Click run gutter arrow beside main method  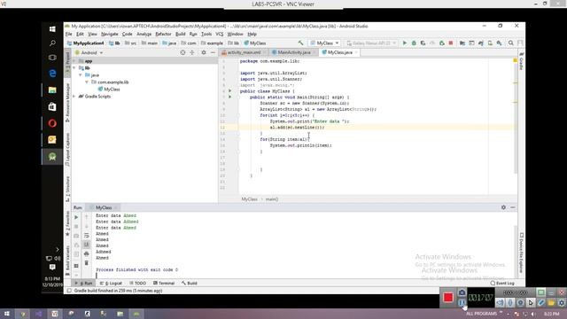tap(230, 97)
